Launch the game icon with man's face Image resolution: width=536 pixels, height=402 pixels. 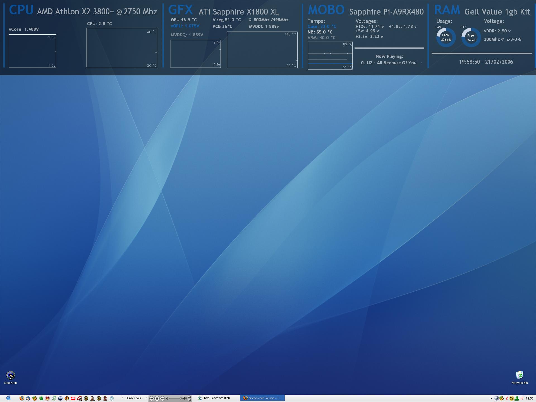[x=92, y=398]
